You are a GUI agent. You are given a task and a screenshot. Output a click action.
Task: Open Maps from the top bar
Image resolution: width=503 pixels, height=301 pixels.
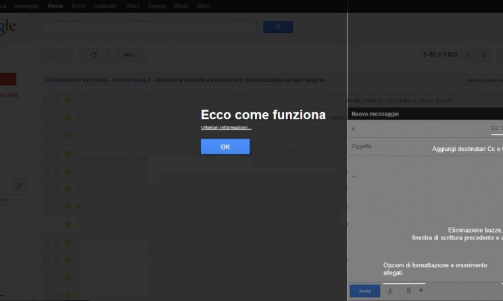pos(181,6)
